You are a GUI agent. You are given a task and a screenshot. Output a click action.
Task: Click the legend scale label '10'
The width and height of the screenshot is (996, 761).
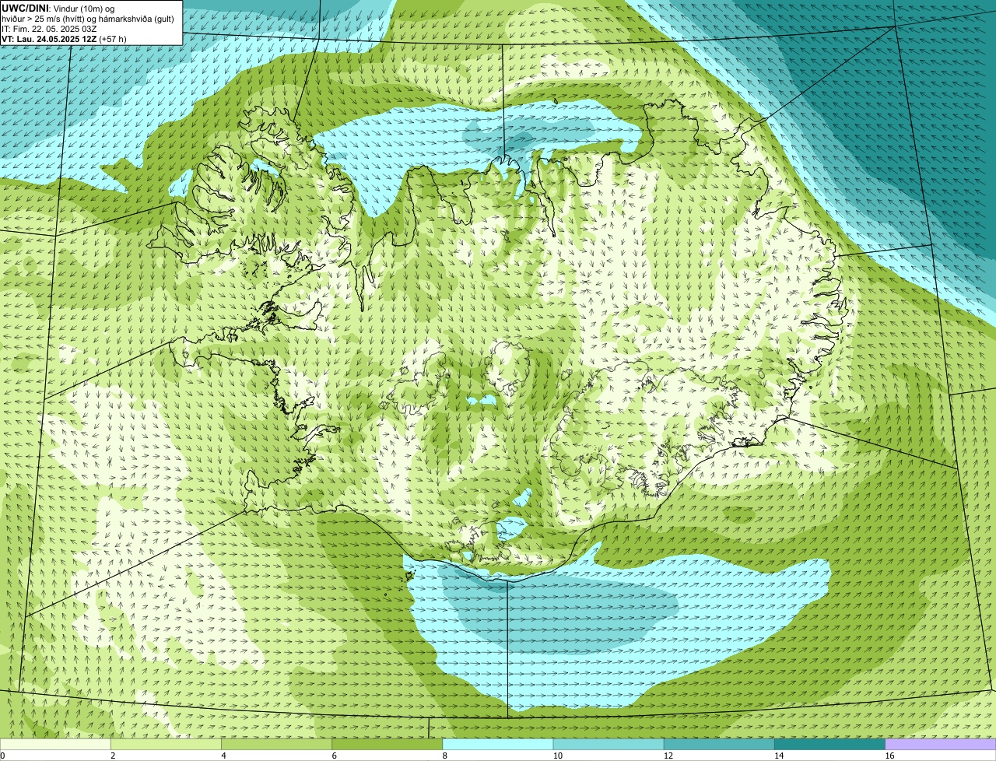click(x=558, y=756)
